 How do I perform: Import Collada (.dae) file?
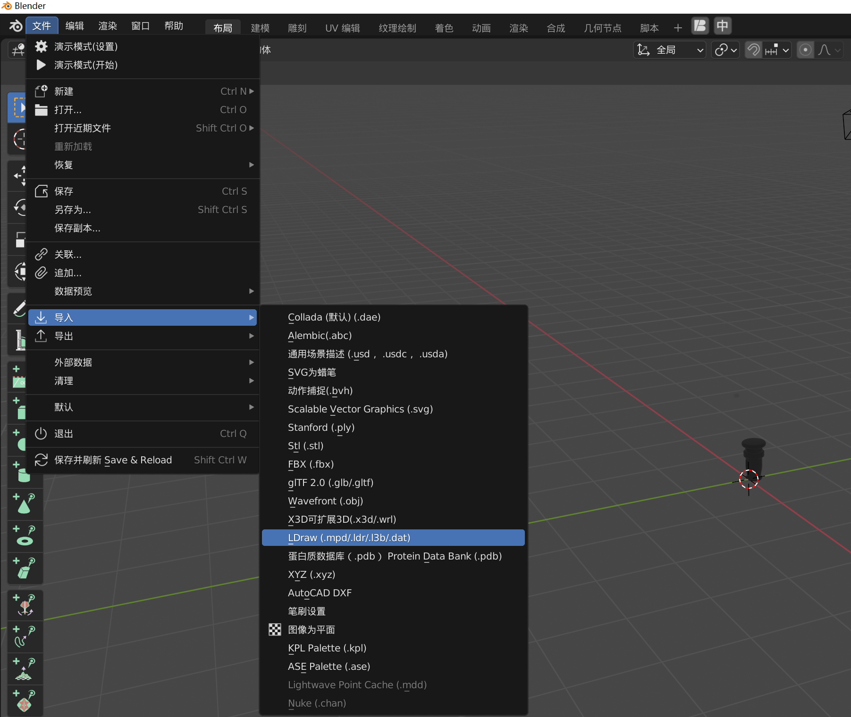pos(393,317)
